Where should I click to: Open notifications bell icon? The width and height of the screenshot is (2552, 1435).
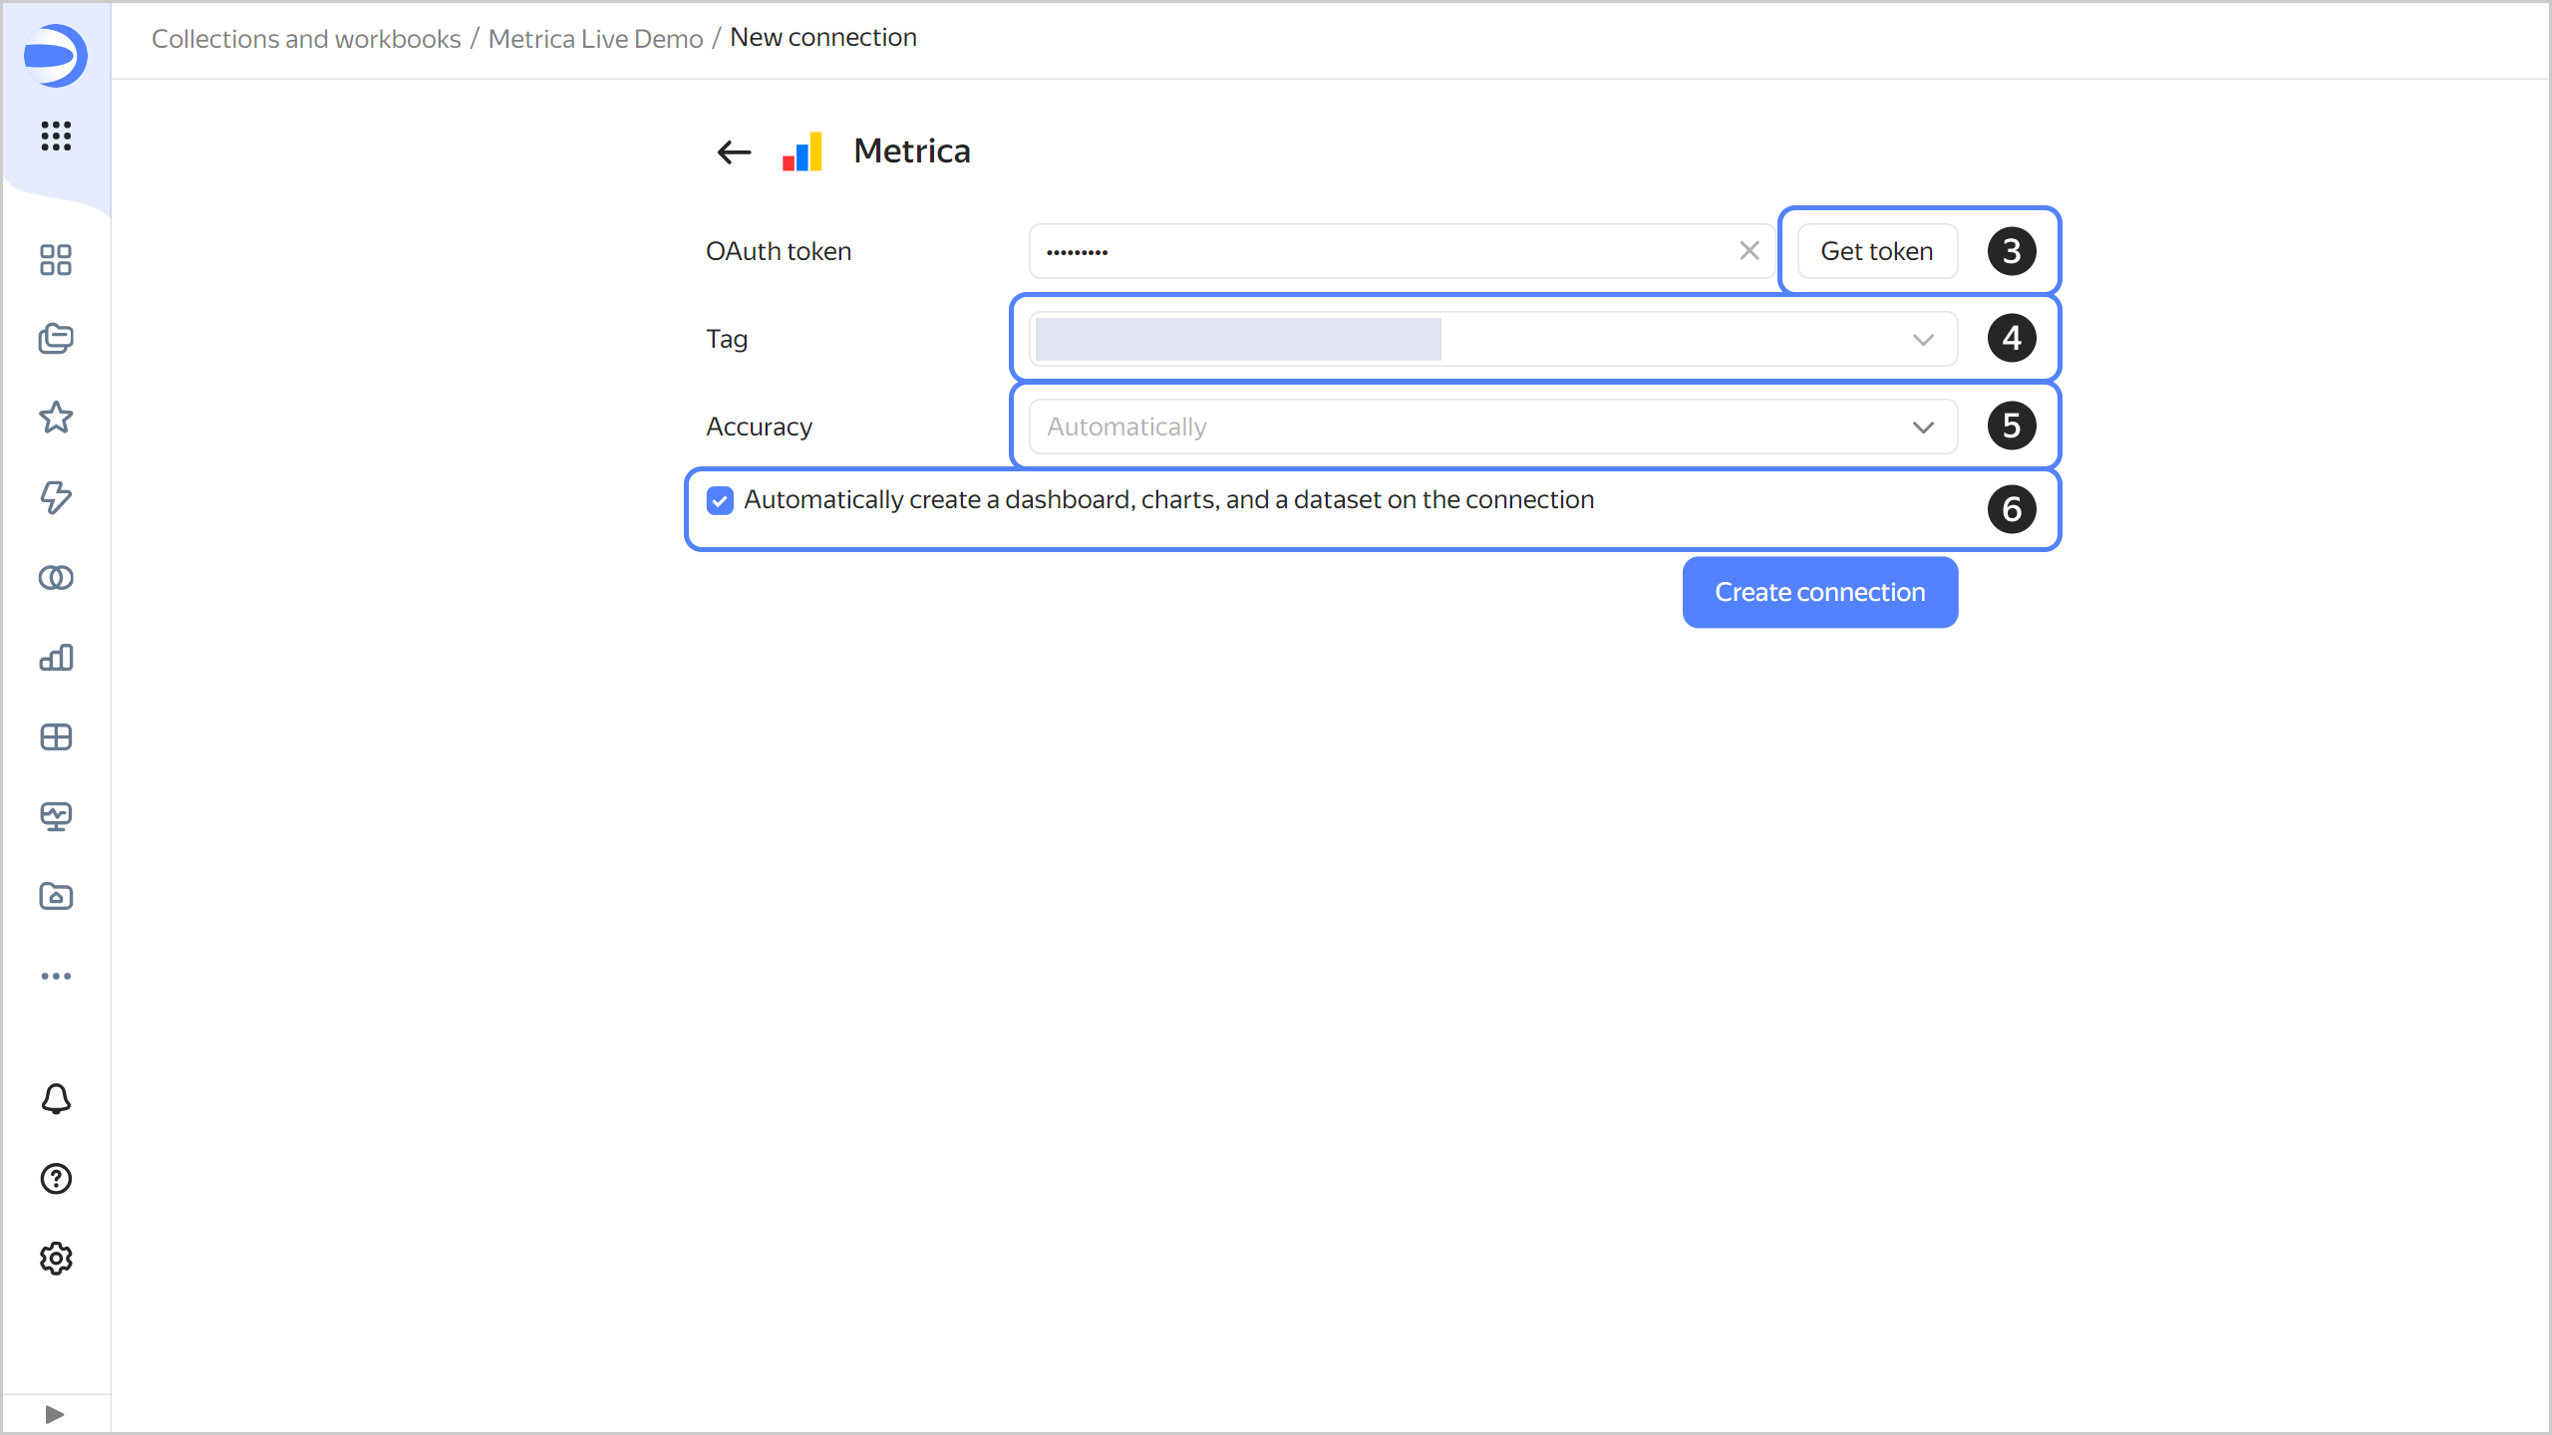[x=56, y=1098]
